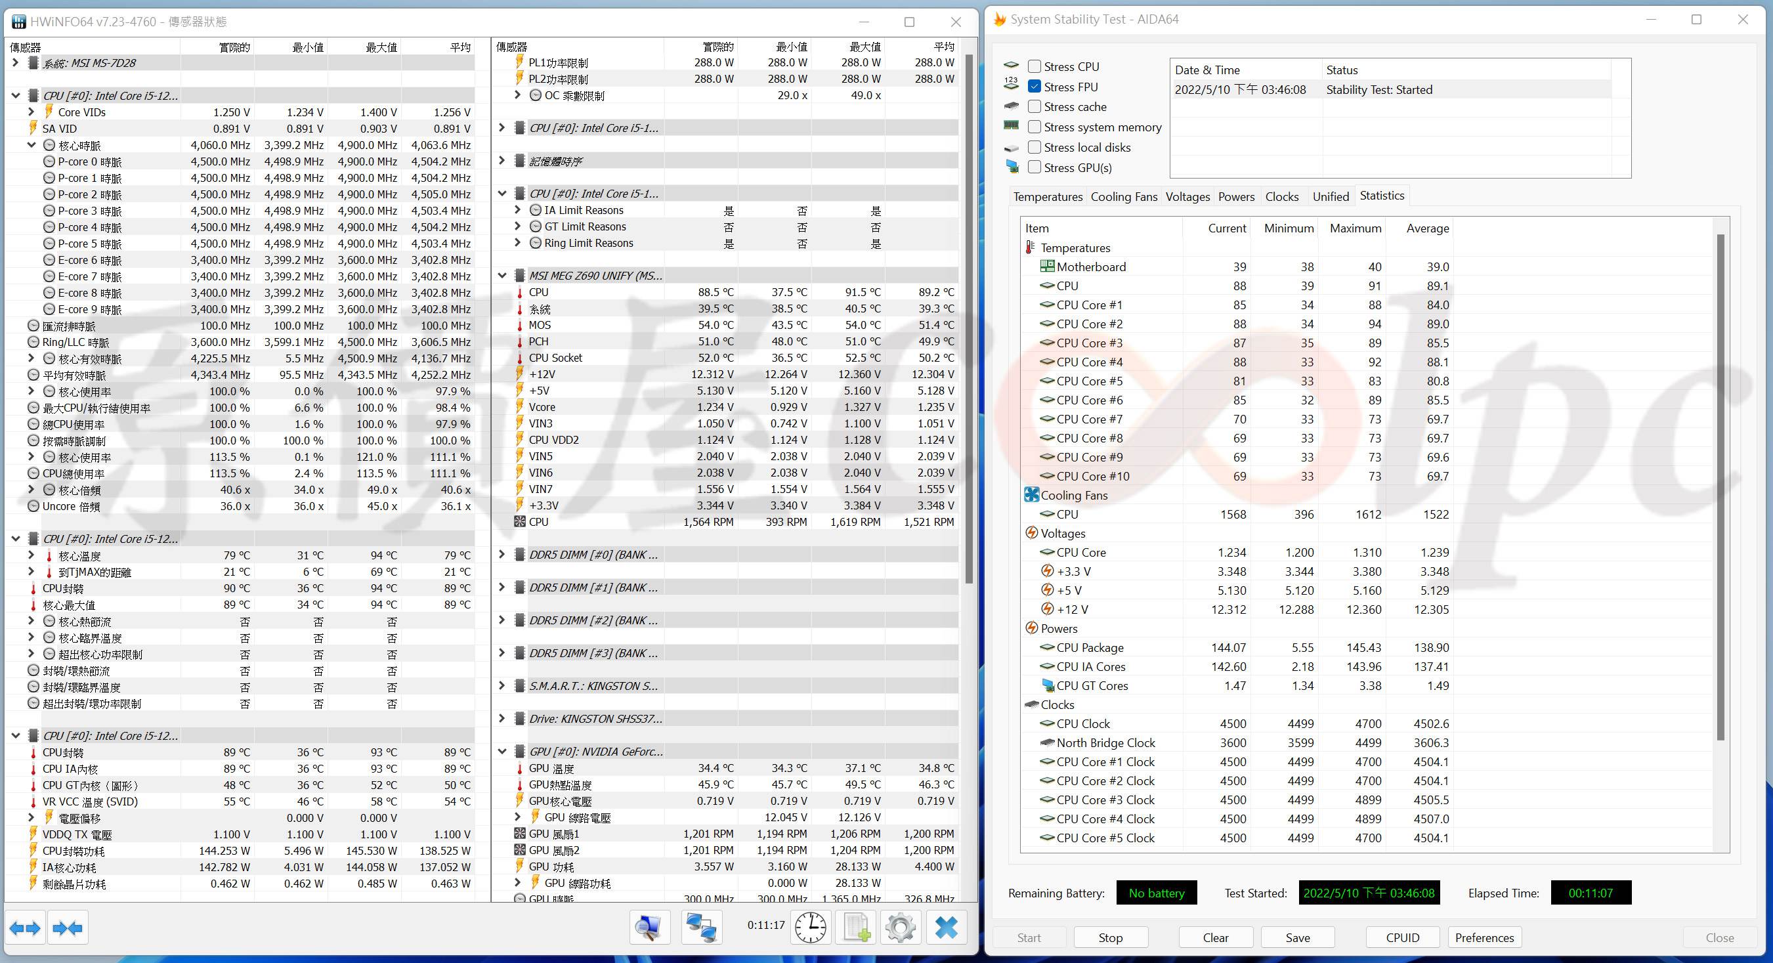Collapse the 核心時脈 clock list
1773x963 pixels.
[x=31, y=145]
